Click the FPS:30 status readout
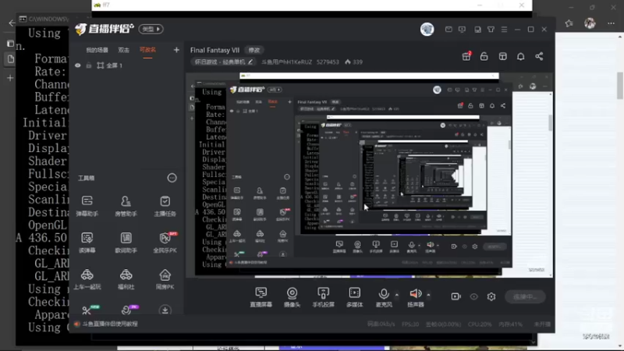The width and height of the screenshot is (624, 351). [x=410, y=324]
